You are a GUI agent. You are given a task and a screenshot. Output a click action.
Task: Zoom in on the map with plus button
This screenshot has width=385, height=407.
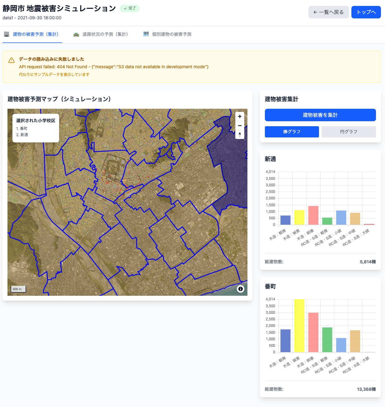click(x=240, y=117)
